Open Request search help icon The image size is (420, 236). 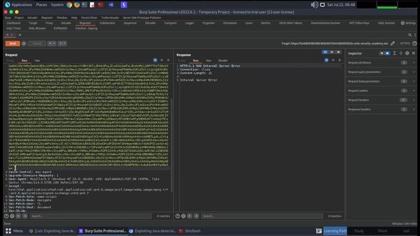tap(6, 216)
